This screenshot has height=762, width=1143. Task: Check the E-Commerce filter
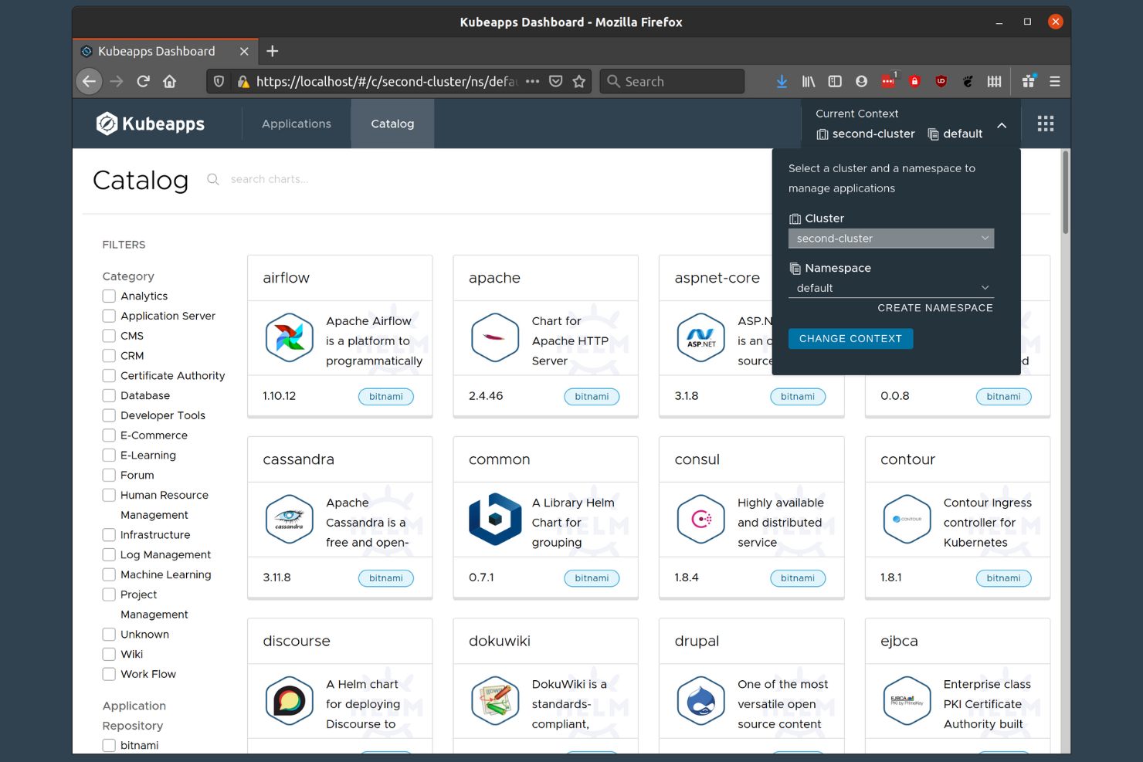pos(109,435)
